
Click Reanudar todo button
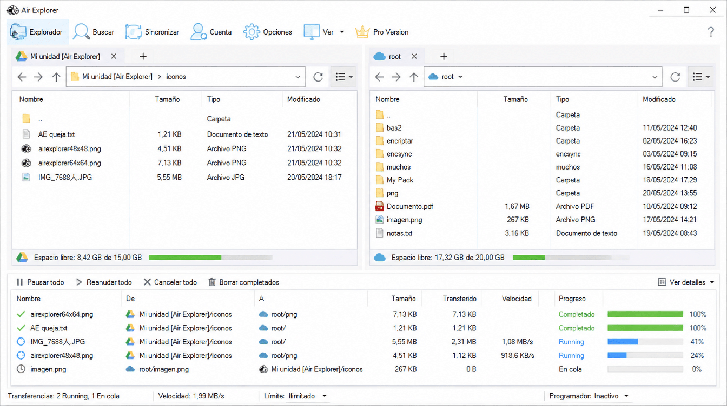point(103,282)
